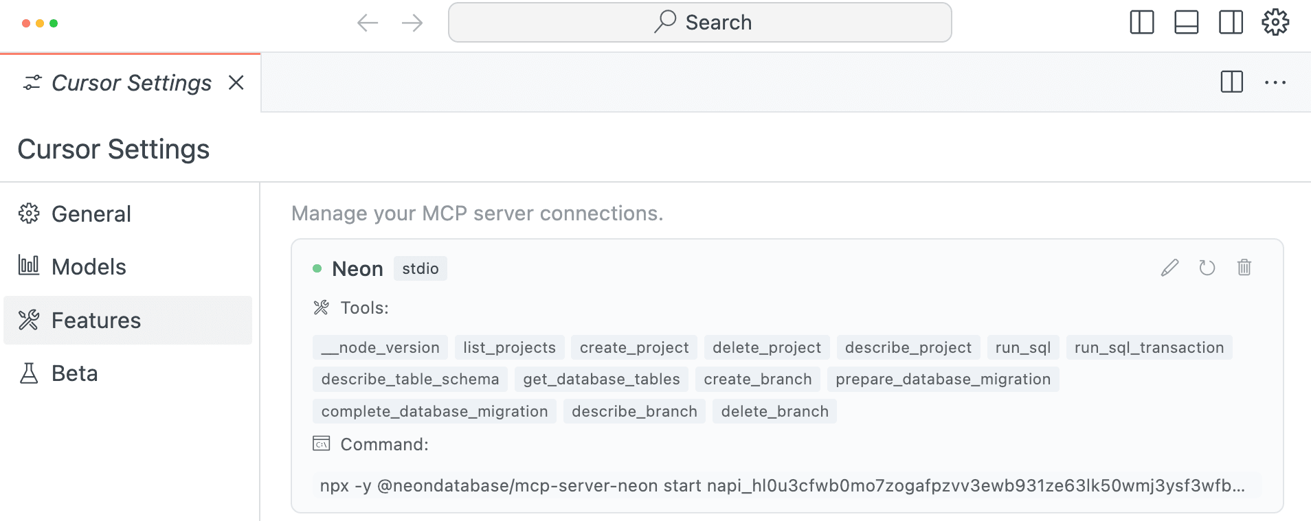Delete the Neon server with trash icon
1311x521 pixels.
click(1244, 268)
